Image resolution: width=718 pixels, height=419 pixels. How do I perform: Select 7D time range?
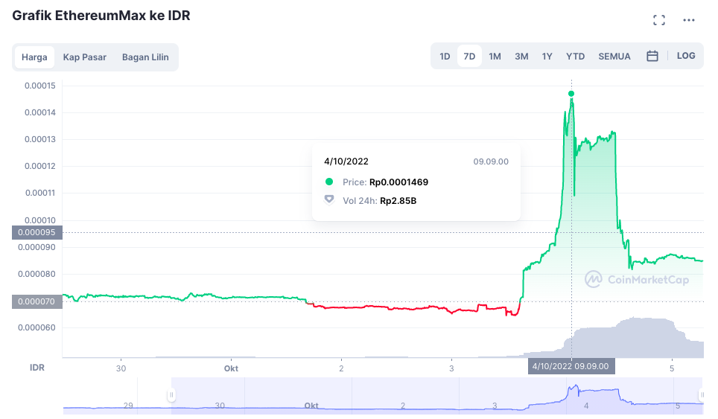click(469, 57)
